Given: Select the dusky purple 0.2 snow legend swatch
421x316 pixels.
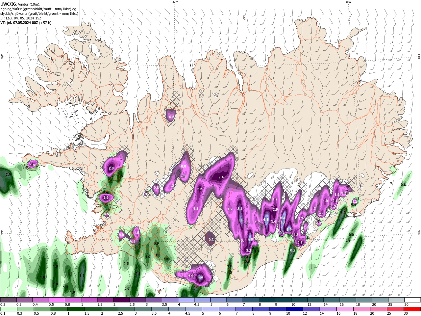Looking at the screenshot, I should pos(8,300).
